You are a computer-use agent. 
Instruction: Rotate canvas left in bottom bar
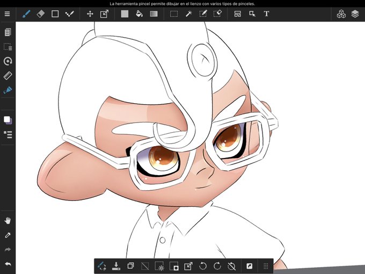[x=203, y=266]
